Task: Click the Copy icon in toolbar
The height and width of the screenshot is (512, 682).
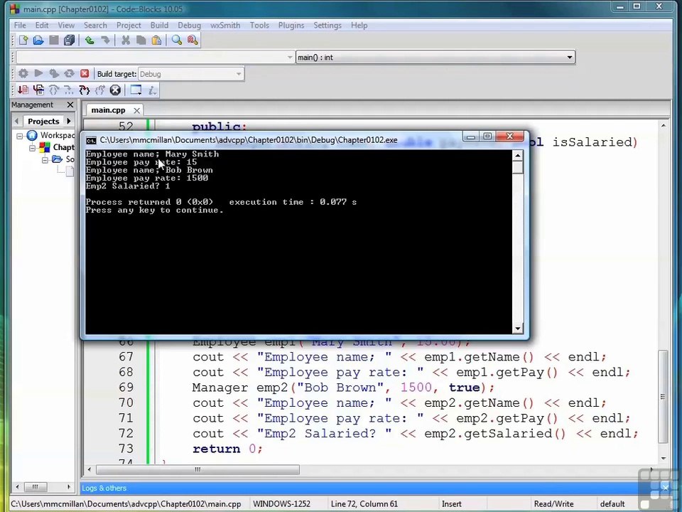Action: click(x=141, y=41)
